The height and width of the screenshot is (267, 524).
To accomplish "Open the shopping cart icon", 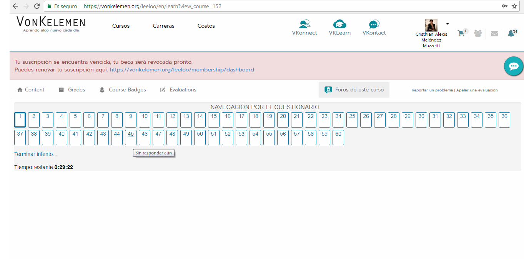I will point(461,33).
